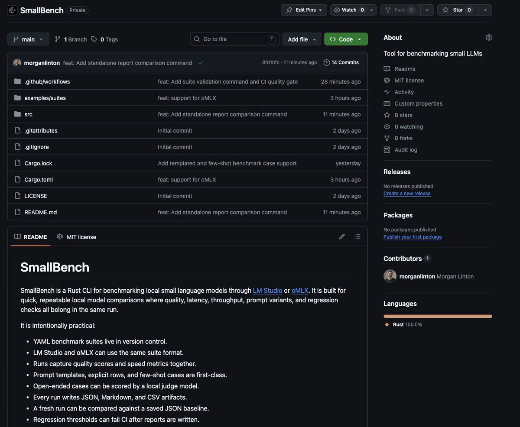Click the examples/suites folder icon
The image size is (520, 427).
point(17,98)
